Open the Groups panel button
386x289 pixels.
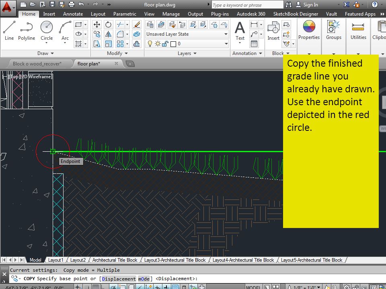(334, 31)
